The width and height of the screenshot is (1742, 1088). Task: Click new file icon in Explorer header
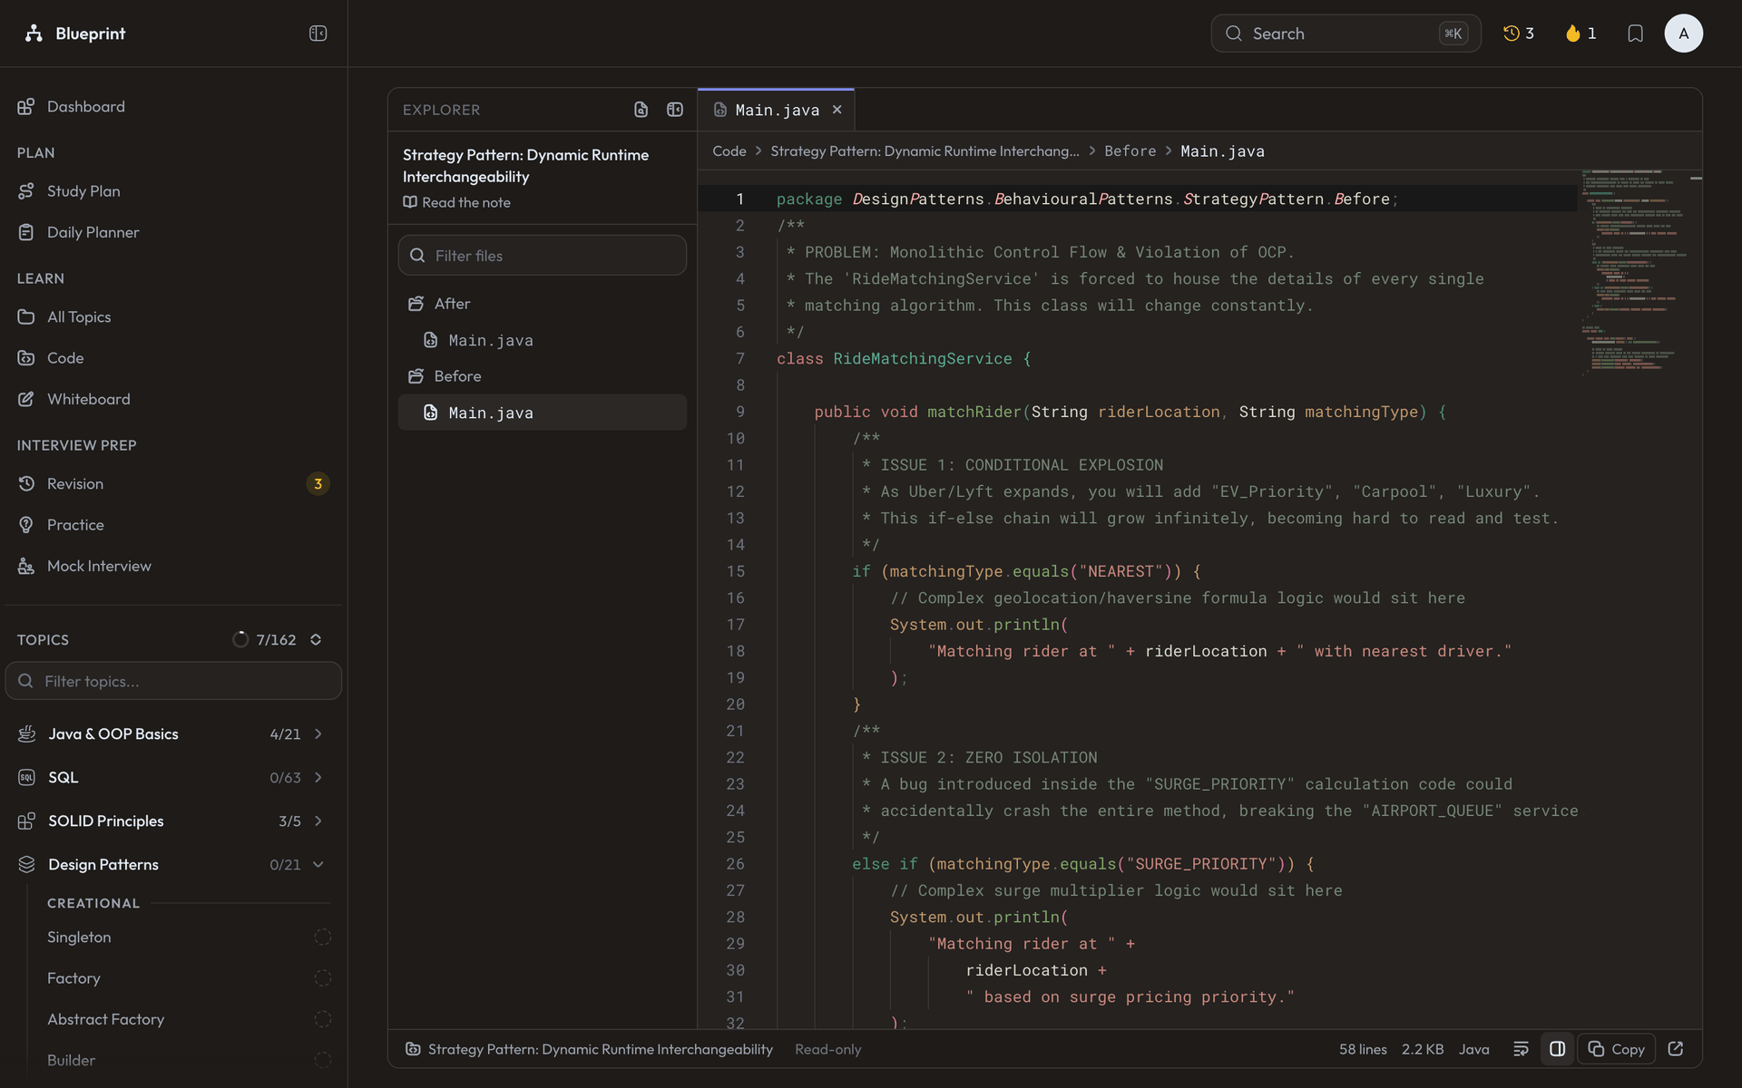(641, 110)
